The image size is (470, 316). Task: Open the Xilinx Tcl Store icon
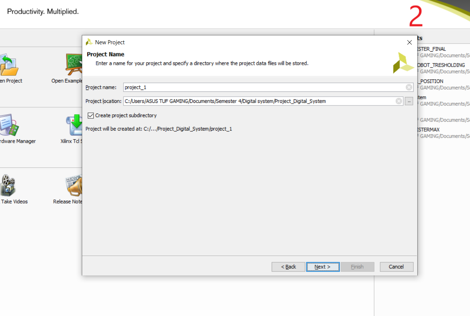[74, 125]
